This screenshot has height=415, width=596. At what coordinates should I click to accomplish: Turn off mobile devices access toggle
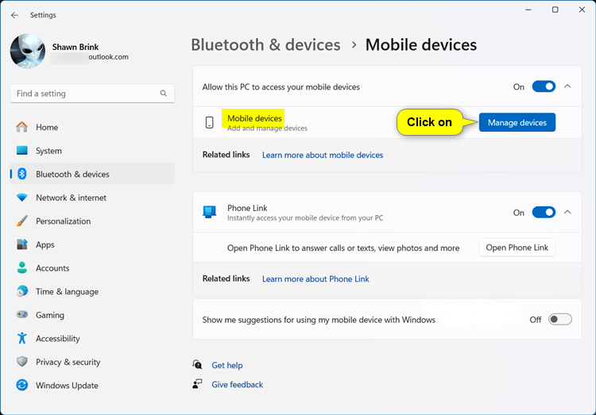(544, 86)
